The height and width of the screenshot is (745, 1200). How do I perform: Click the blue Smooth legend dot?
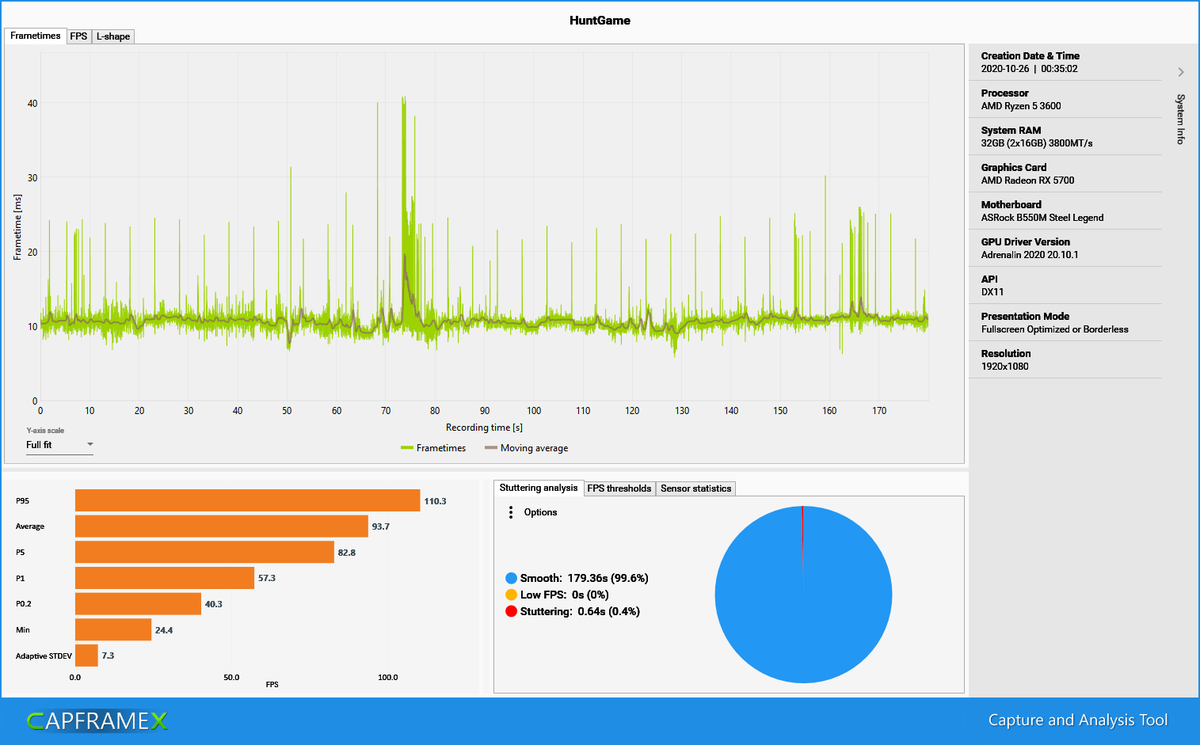(511, 578)
